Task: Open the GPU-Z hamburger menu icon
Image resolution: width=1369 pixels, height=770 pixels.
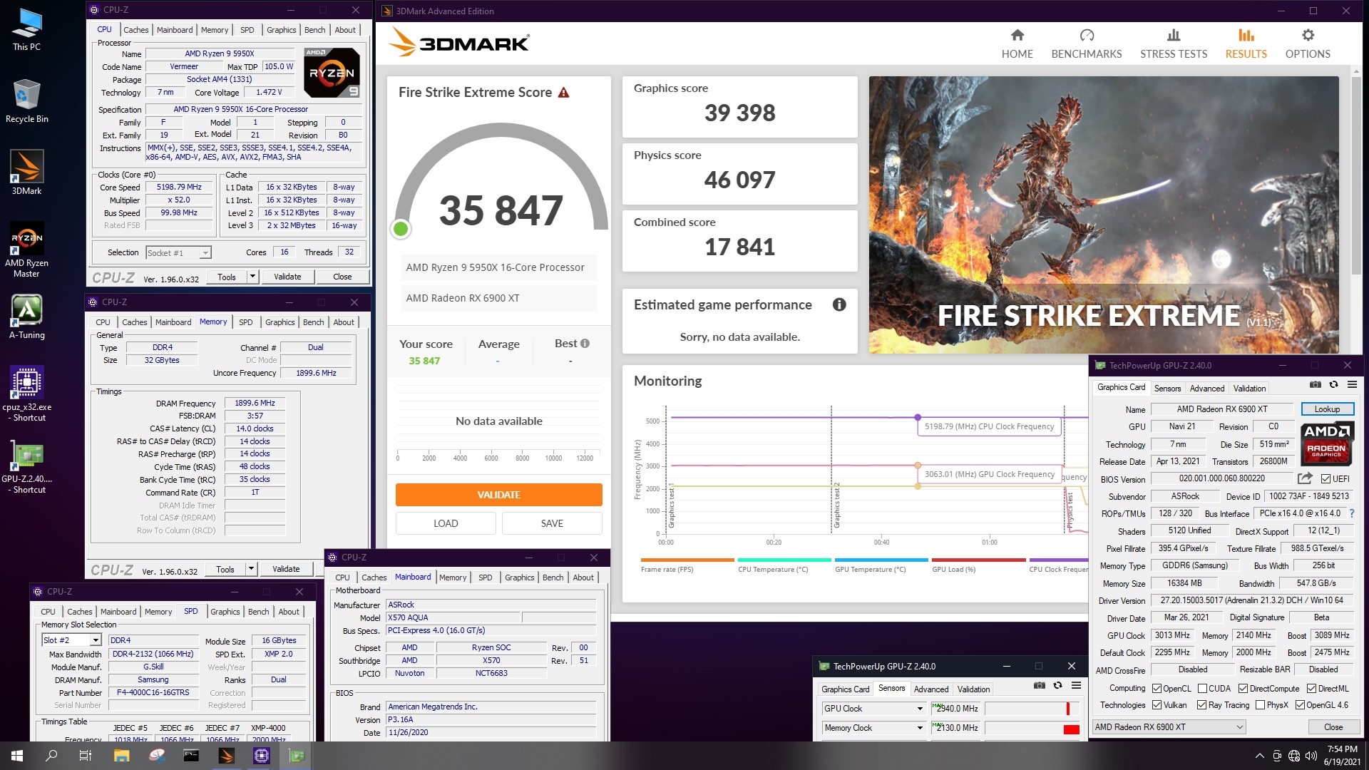Action: (x=1352, y=385)
